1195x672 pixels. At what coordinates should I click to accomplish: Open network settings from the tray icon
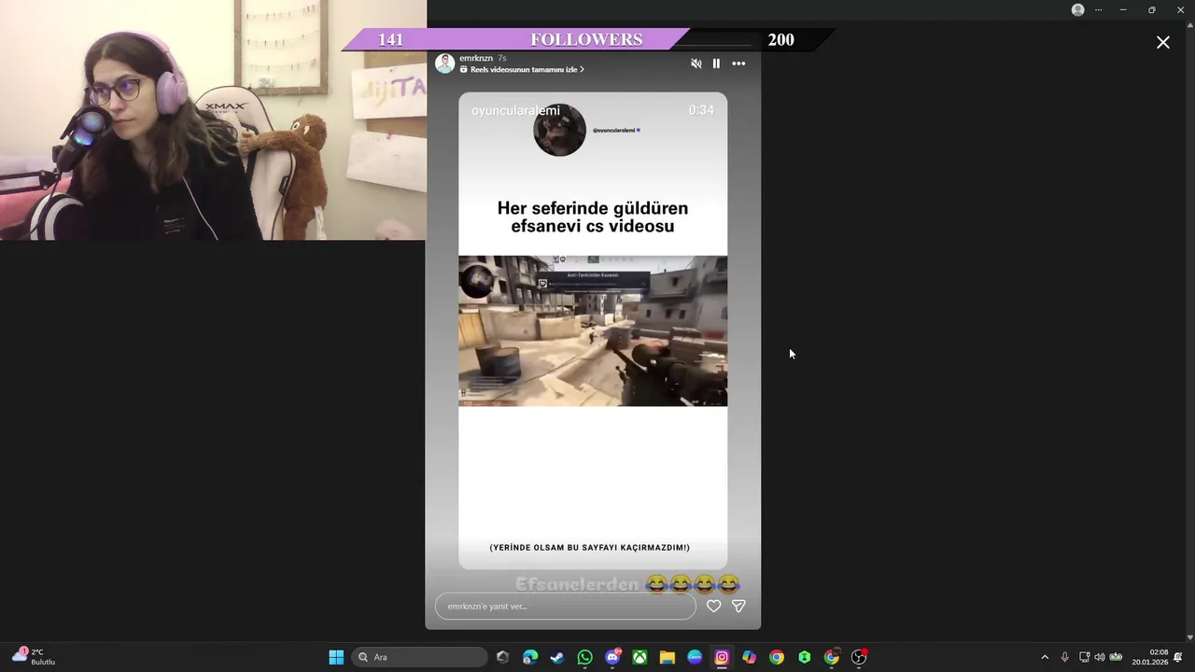1084,657
